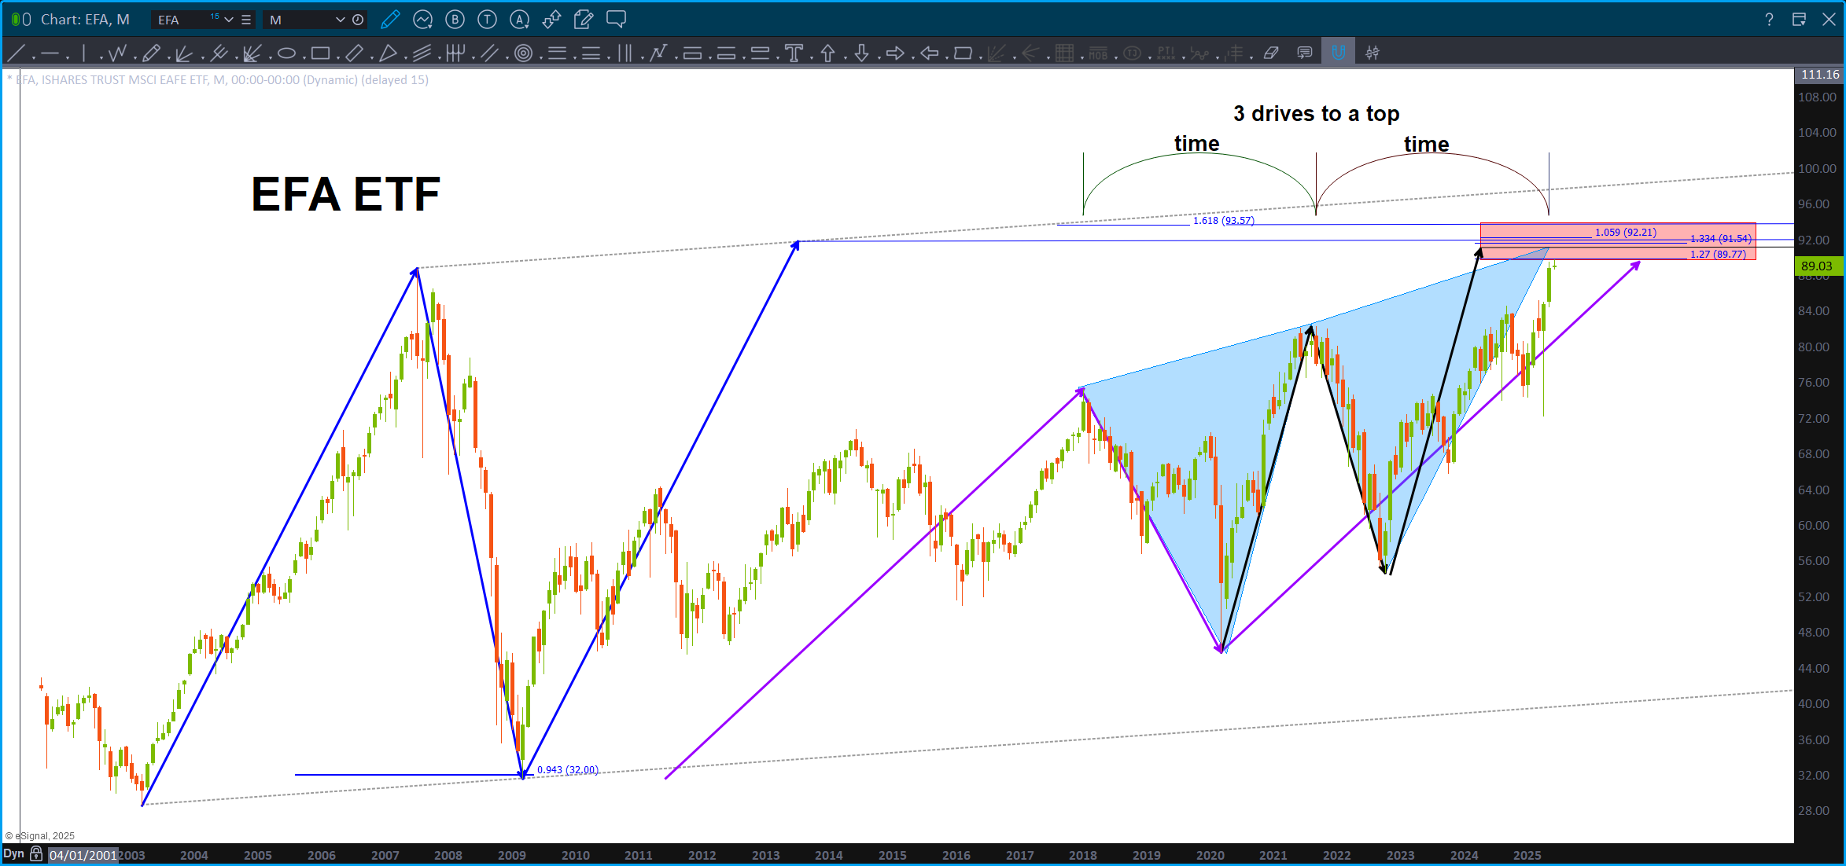Viewport: 1846px width, 866px height.
Task: Click the Dyn scaling button
Action: [13, 854]
